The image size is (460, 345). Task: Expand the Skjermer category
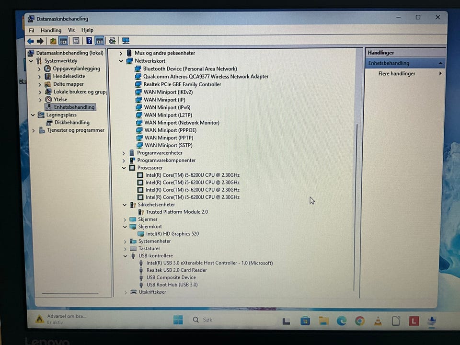click(125, 219)
